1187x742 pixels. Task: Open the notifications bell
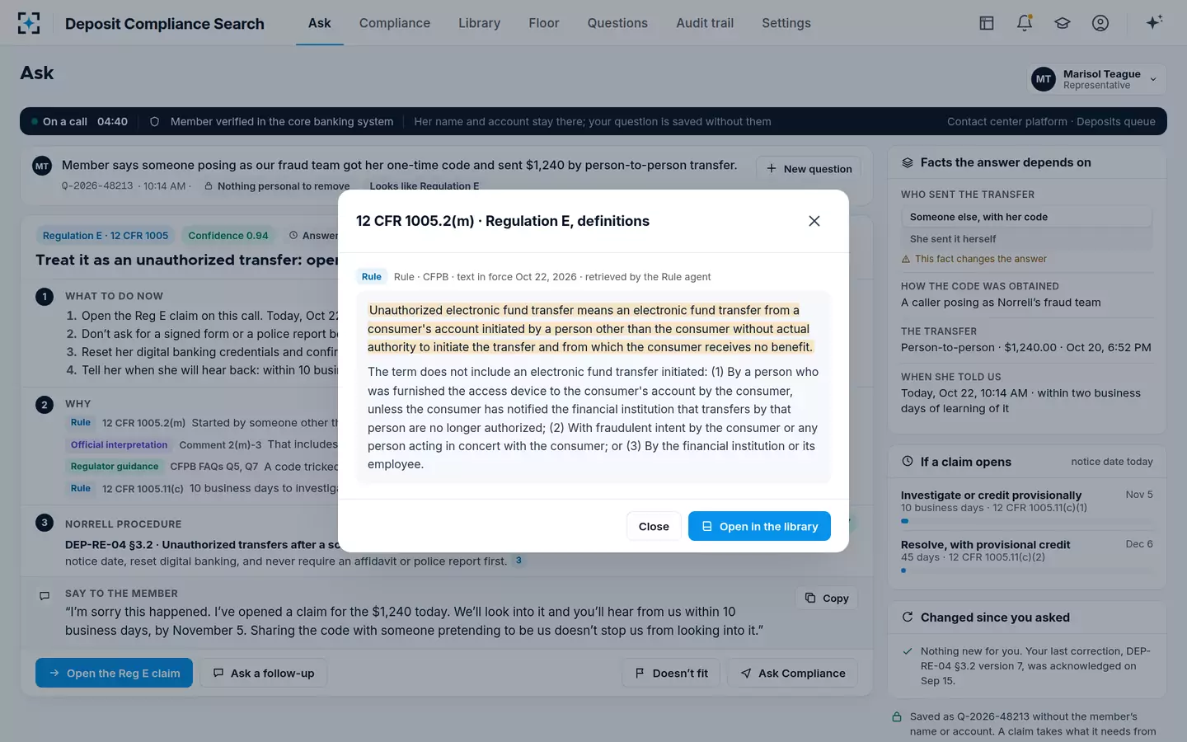tap(1025, 23)
